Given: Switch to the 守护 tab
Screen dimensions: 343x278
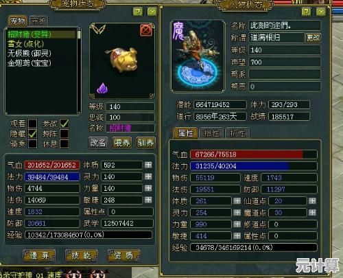Looking at the screenshot, I should 38,21.
